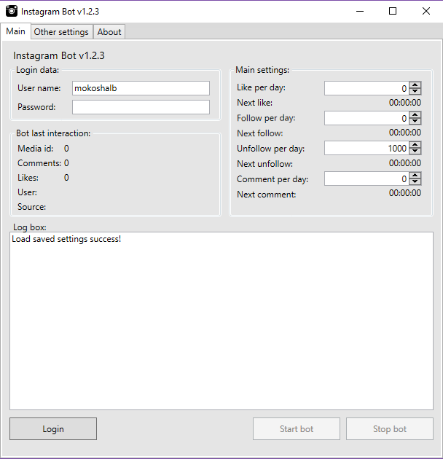443x459 pixels.
Task: Click the 'Instagram Bot v1.2.3' heading
Action: [59, 55]
